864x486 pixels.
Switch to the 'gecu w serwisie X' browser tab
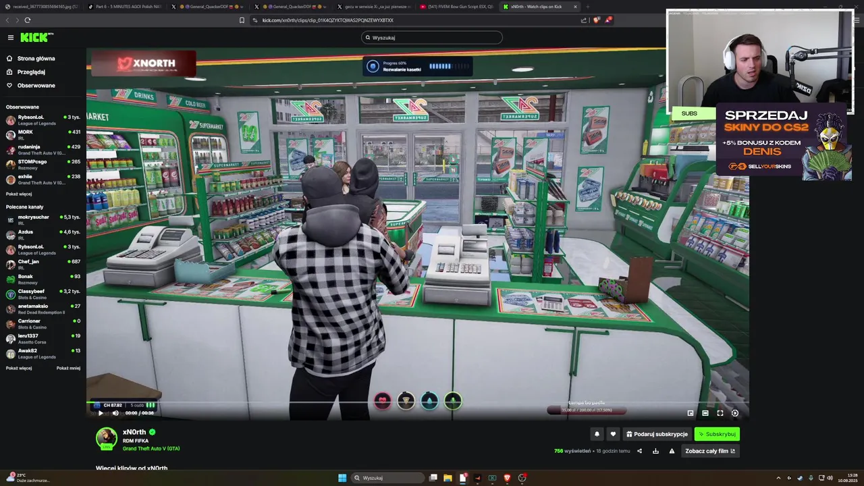pyautogui.click(x=373, y=7)
